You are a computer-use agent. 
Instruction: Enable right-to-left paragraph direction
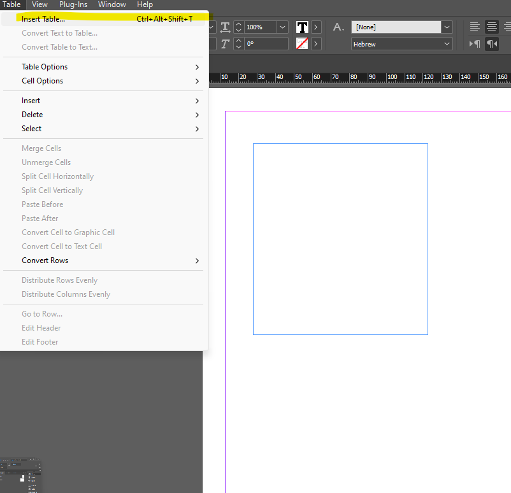point(492,44)
